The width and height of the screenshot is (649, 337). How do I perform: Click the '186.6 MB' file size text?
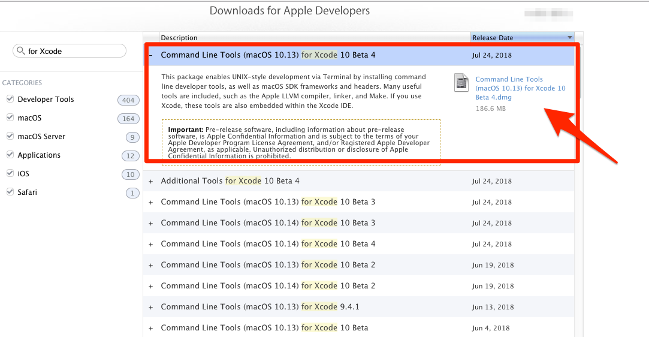[490, 109]
